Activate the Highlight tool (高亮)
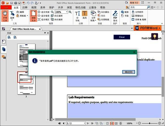 point(85,16)
